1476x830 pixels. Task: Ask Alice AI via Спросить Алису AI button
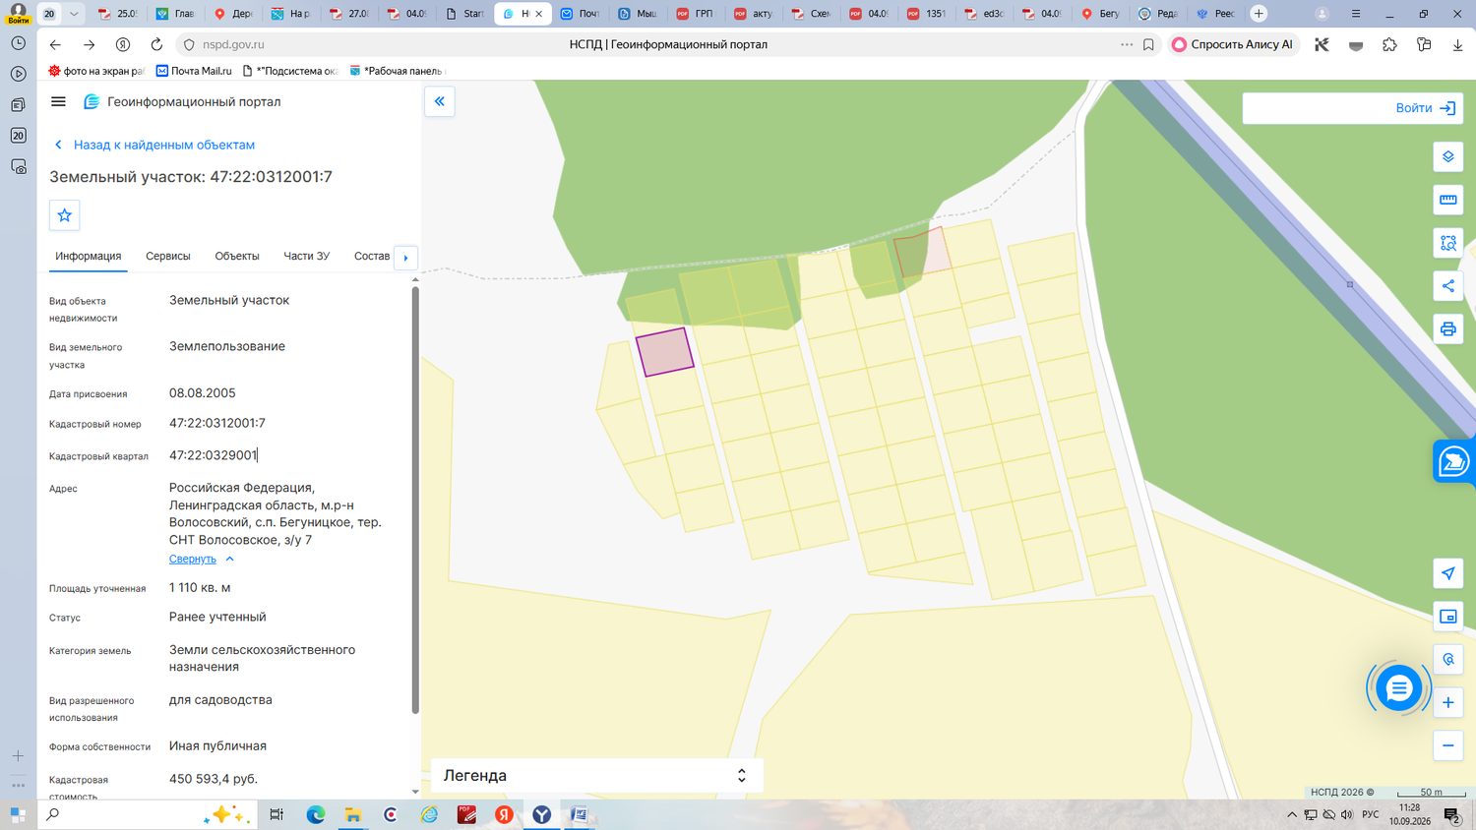(x=1234, y=44)
